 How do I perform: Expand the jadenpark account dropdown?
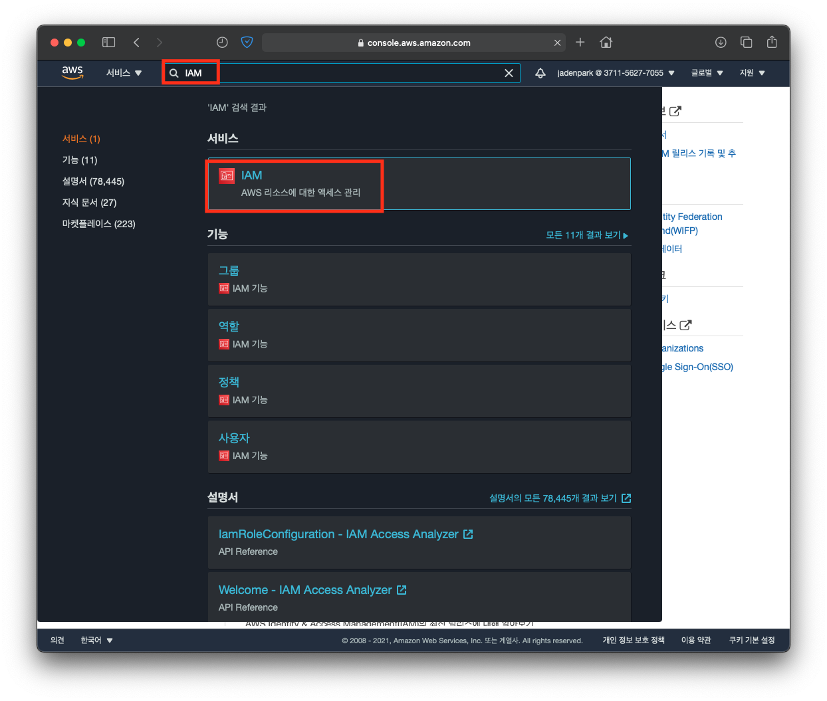[616, 73]
